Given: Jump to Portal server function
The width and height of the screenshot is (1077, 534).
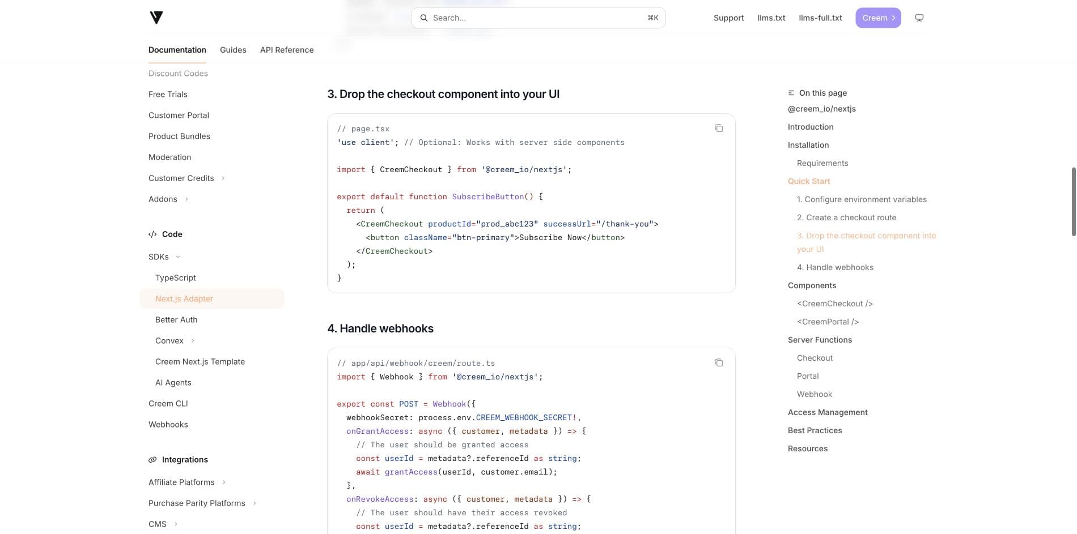Looking at the screenshot, I should pyautogui.click(x=808, y=376).
